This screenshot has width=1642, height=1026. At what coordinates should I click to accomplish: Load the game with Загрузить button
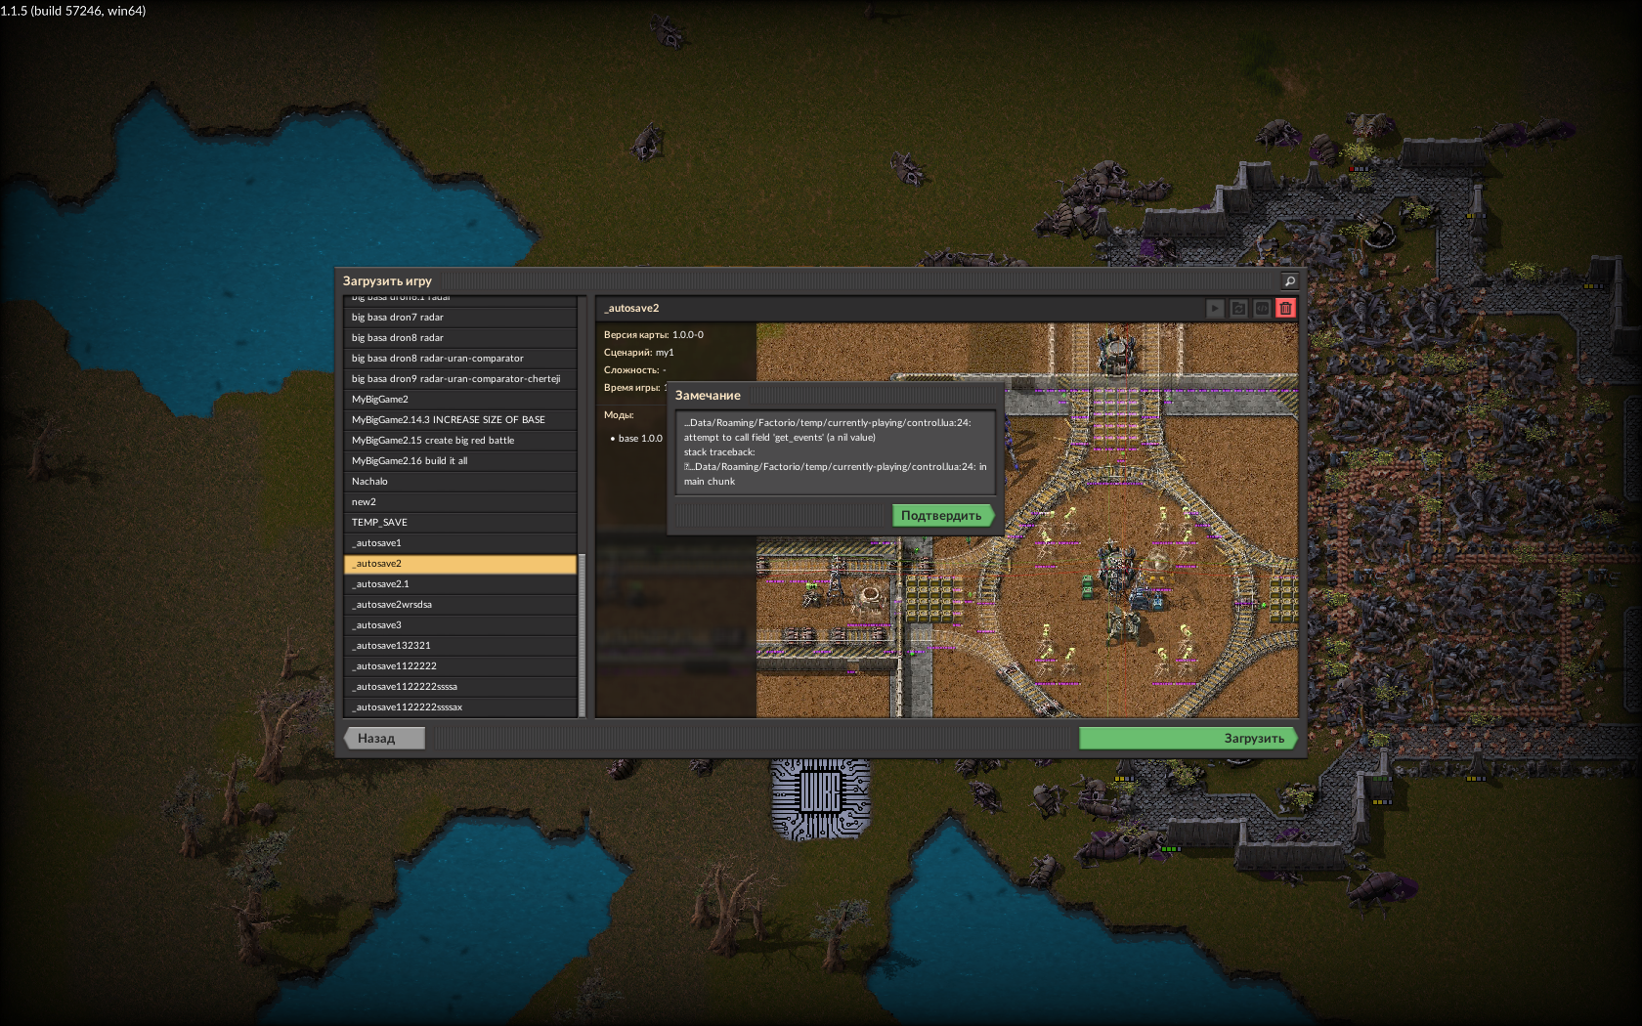tap(1188, 739)
